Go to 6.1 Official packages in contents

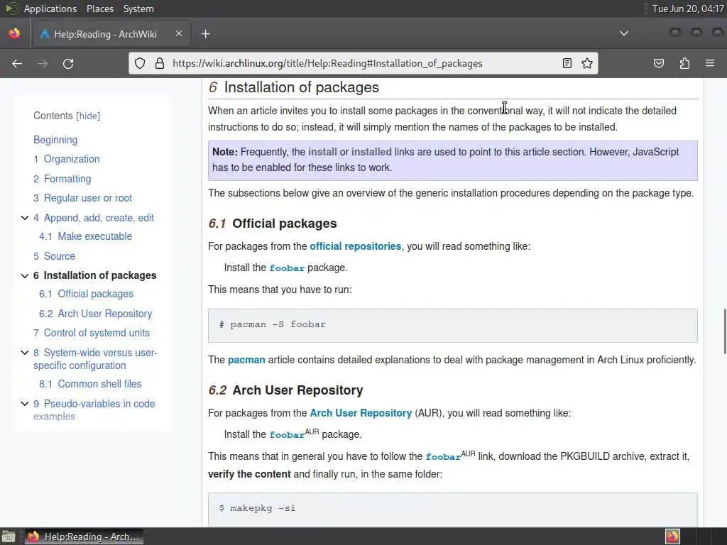point(86,294)
